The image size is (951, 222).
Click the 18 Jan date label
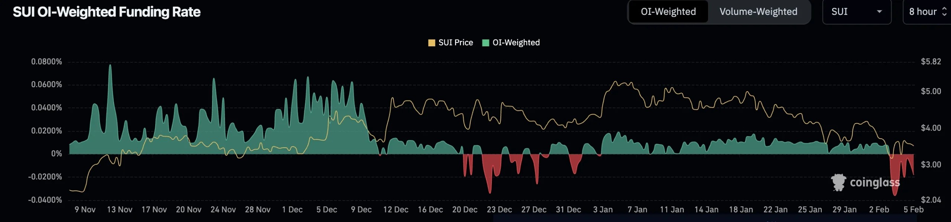(x=741, y=210)
